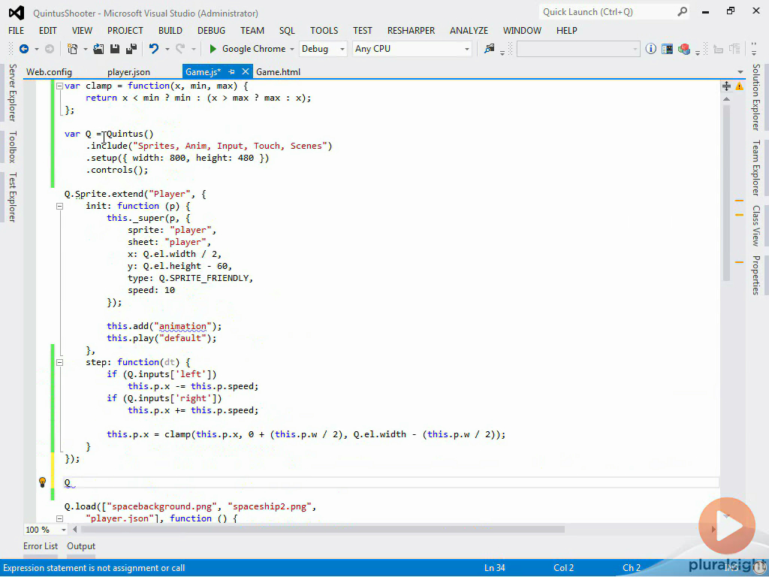Image resolution: width=769 pixels, height=577 pixels.
Task: Collapse the Q.Sprite.extend code block
Action: 59,194
